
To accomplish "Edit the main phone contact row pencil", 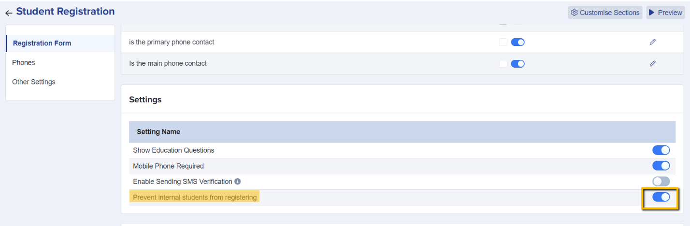I will 653,63.
